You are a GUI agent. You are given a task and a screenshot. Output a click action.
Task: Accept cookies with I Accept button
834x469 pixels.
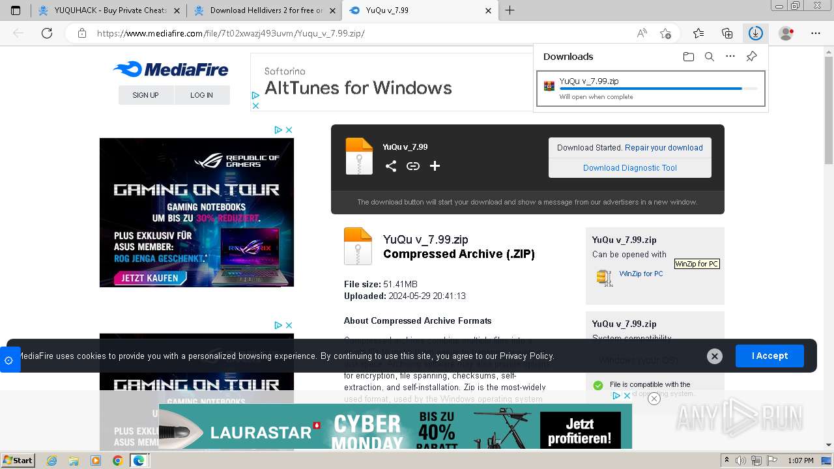pyautogui.click(x=769, y=356)
